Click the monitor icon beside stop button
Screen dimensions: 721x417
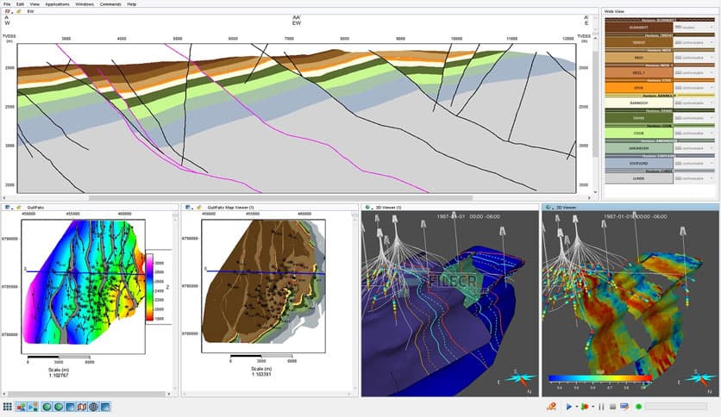(x=625, y=407)
